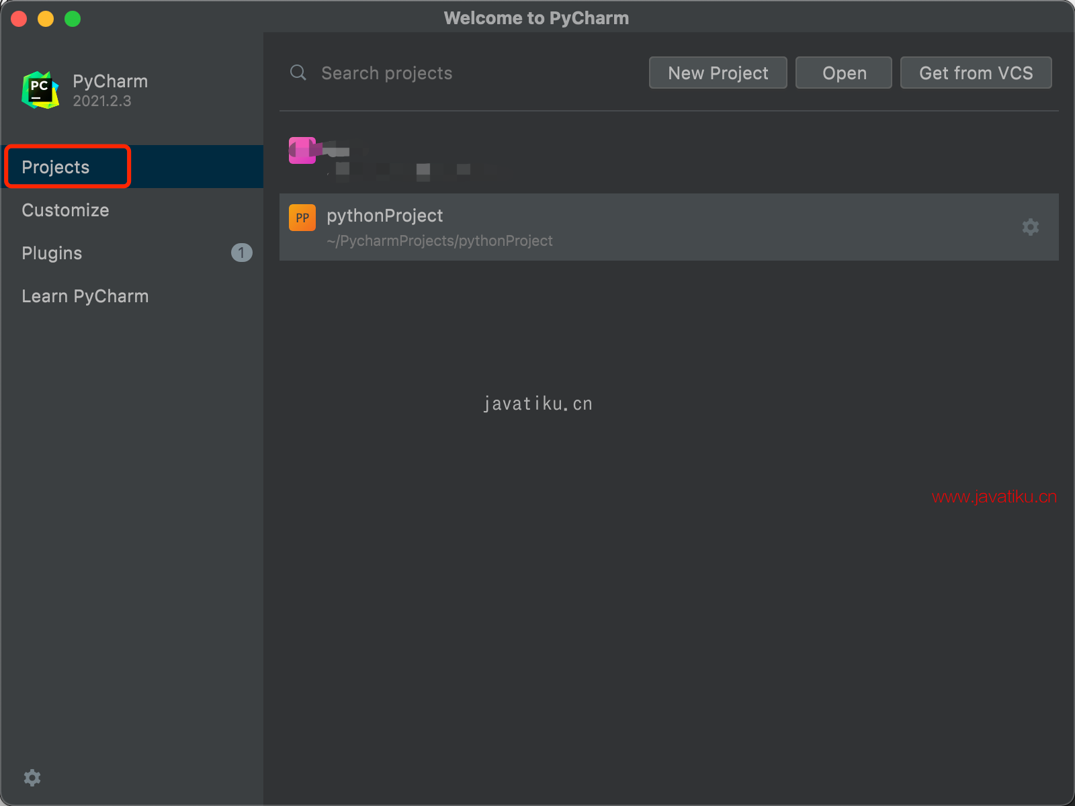The image size is (1075, 806).
Task: Click the pink blurred project icon
Action: point(302,150)
